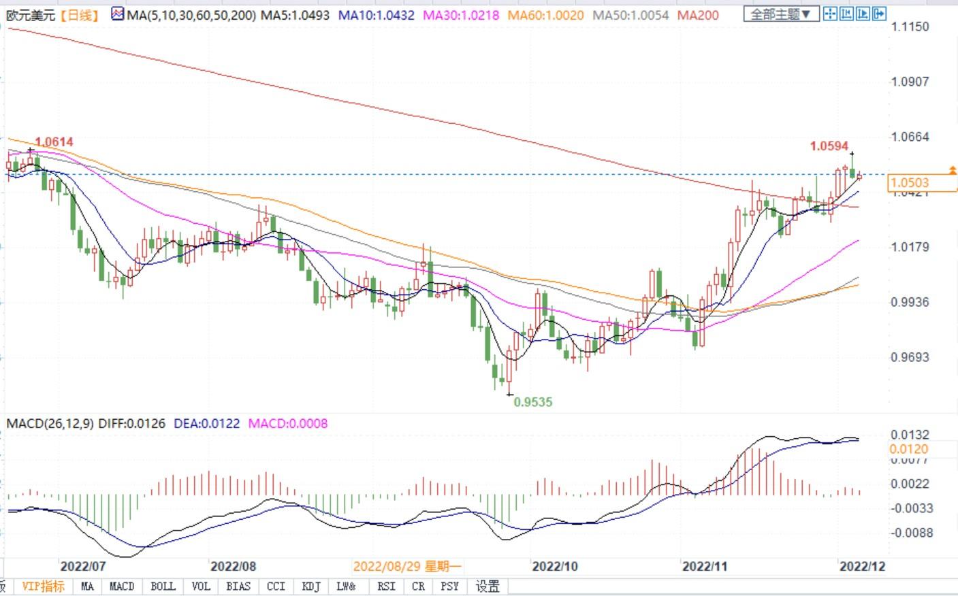
Task: Click the crosshair cursor icon
Action: tap(830, 13)
